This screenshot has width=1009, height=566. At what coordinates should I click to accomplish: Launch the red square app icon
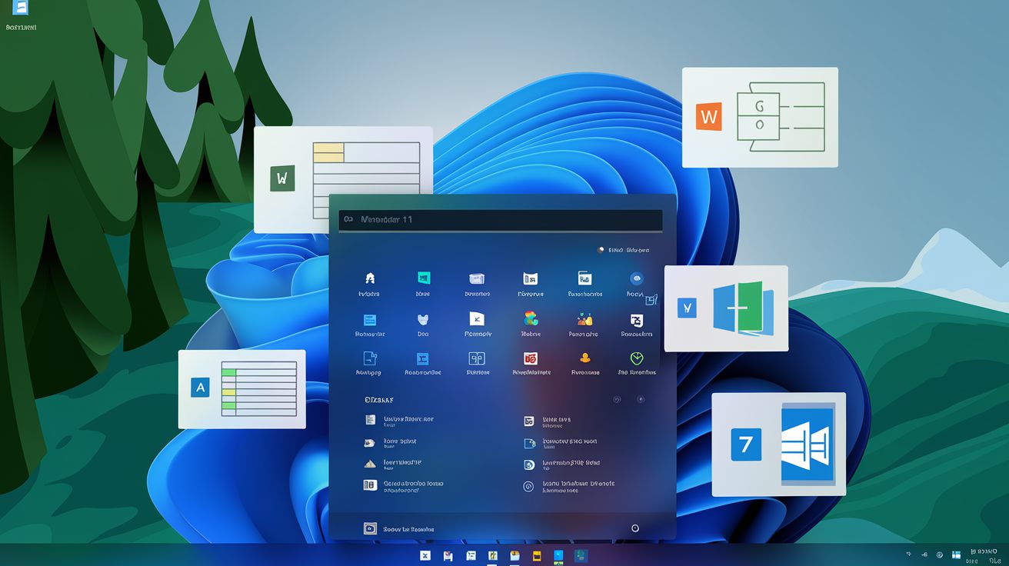click(530, 358)
